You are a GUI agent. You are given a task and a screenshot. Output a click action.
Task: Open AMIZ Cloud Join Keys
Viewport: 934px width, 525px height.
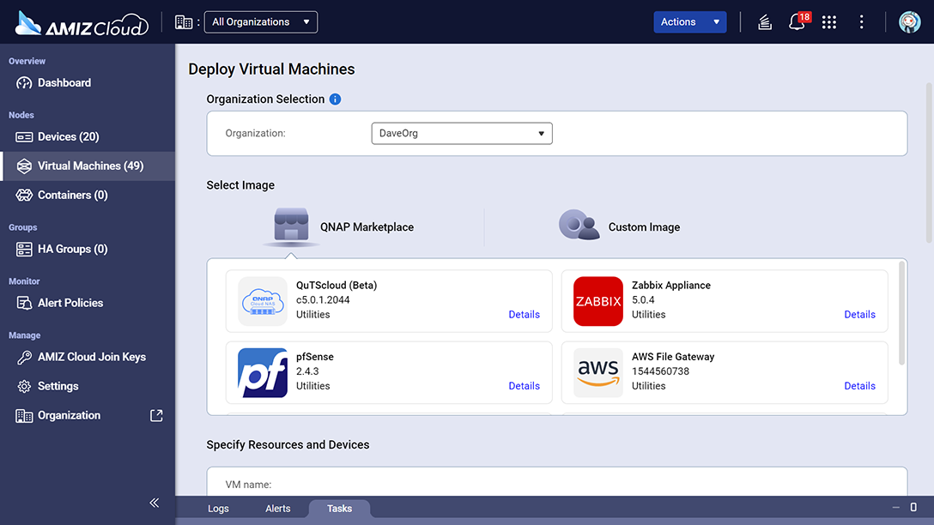click(89, 356)
